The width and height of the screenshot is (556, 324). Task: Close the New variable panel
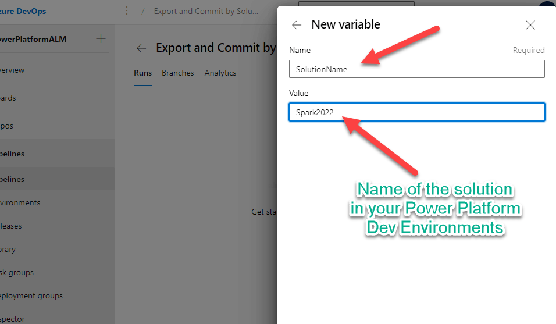click(530, 25)
